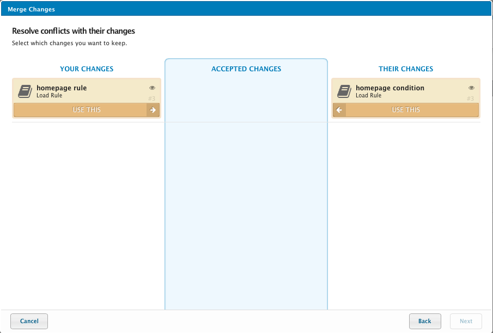Click the book icon on homepage condition card

tap(344, 91)
